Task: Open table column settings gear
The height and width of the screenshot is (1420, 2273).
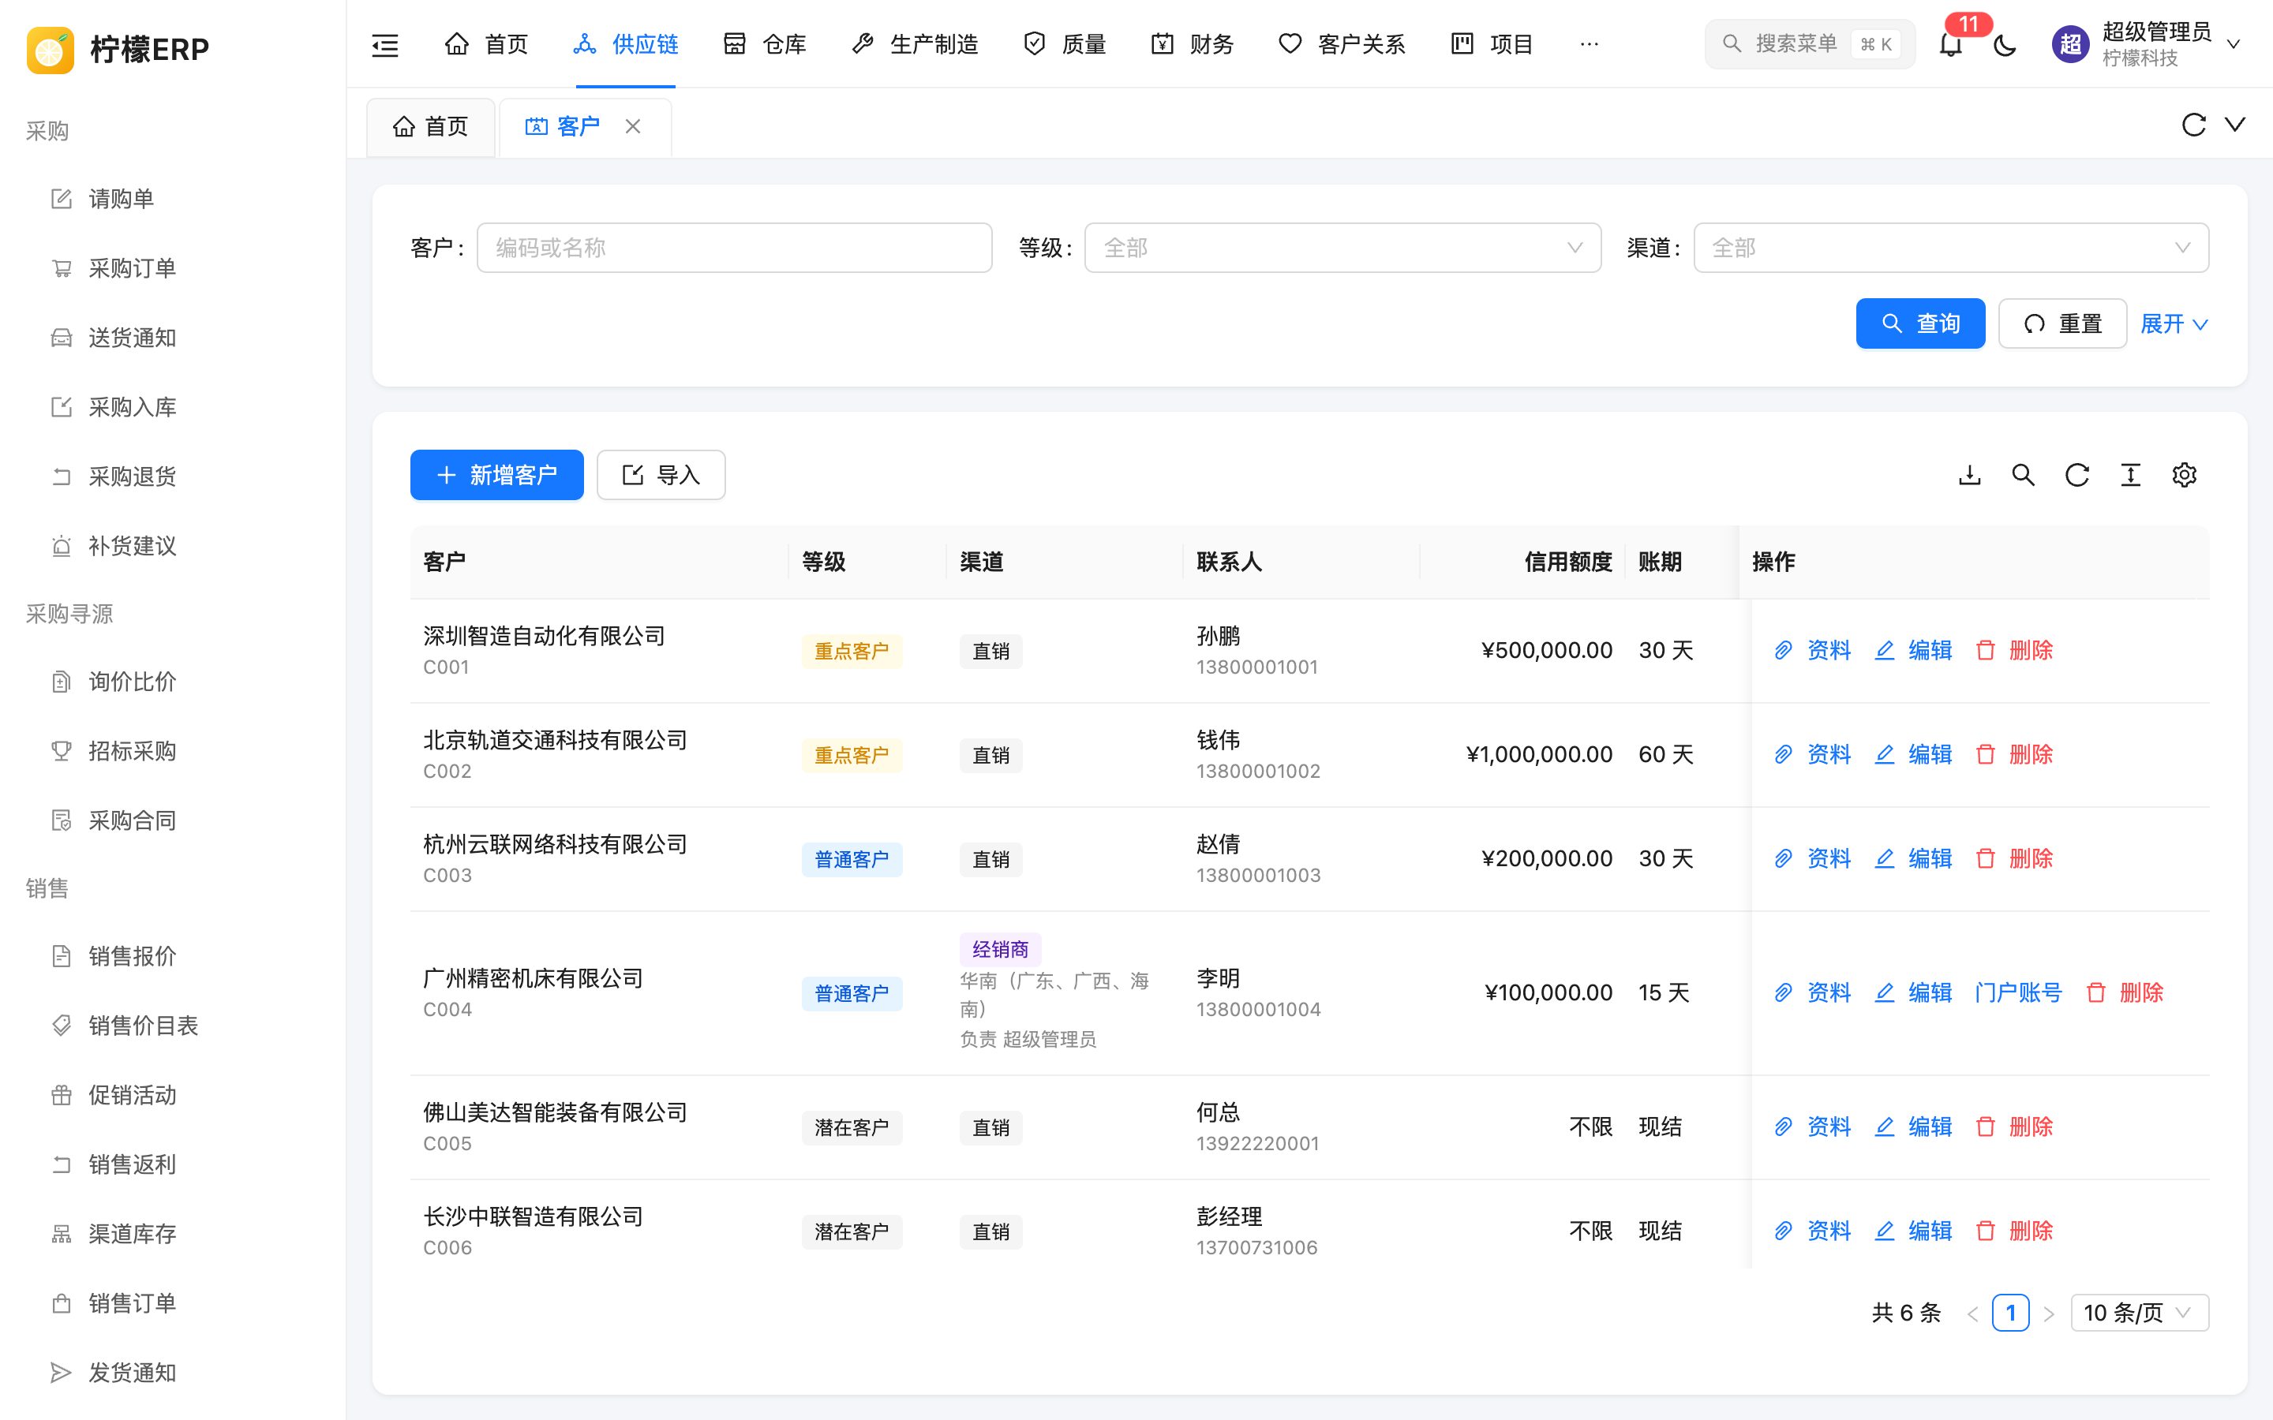Action: click(2184, 475)
